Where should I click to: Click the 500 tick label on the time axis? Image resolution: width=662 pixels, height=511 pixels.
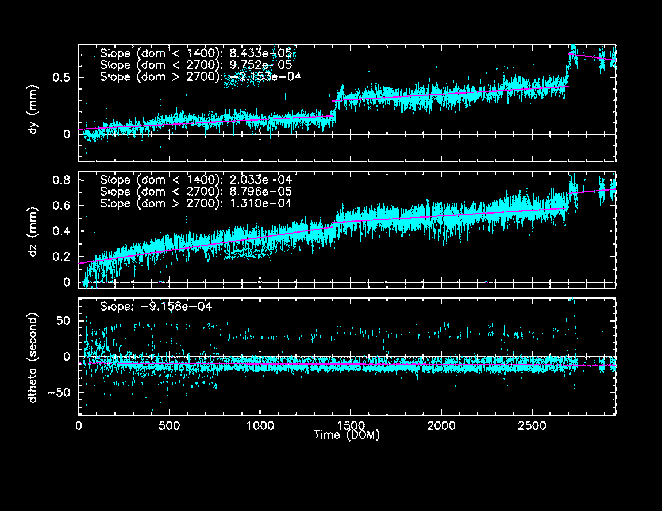click(x=169, y=426)
